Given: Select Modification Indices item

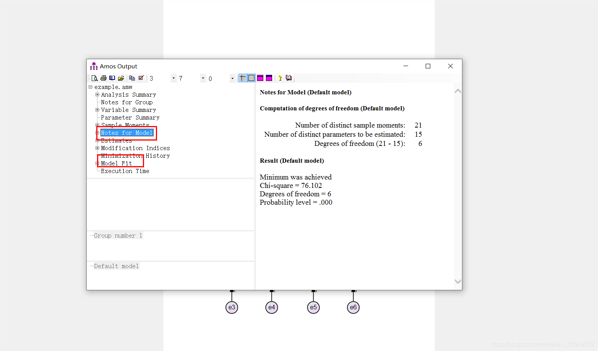Looking at the screenshot, I should pos(136,148).
